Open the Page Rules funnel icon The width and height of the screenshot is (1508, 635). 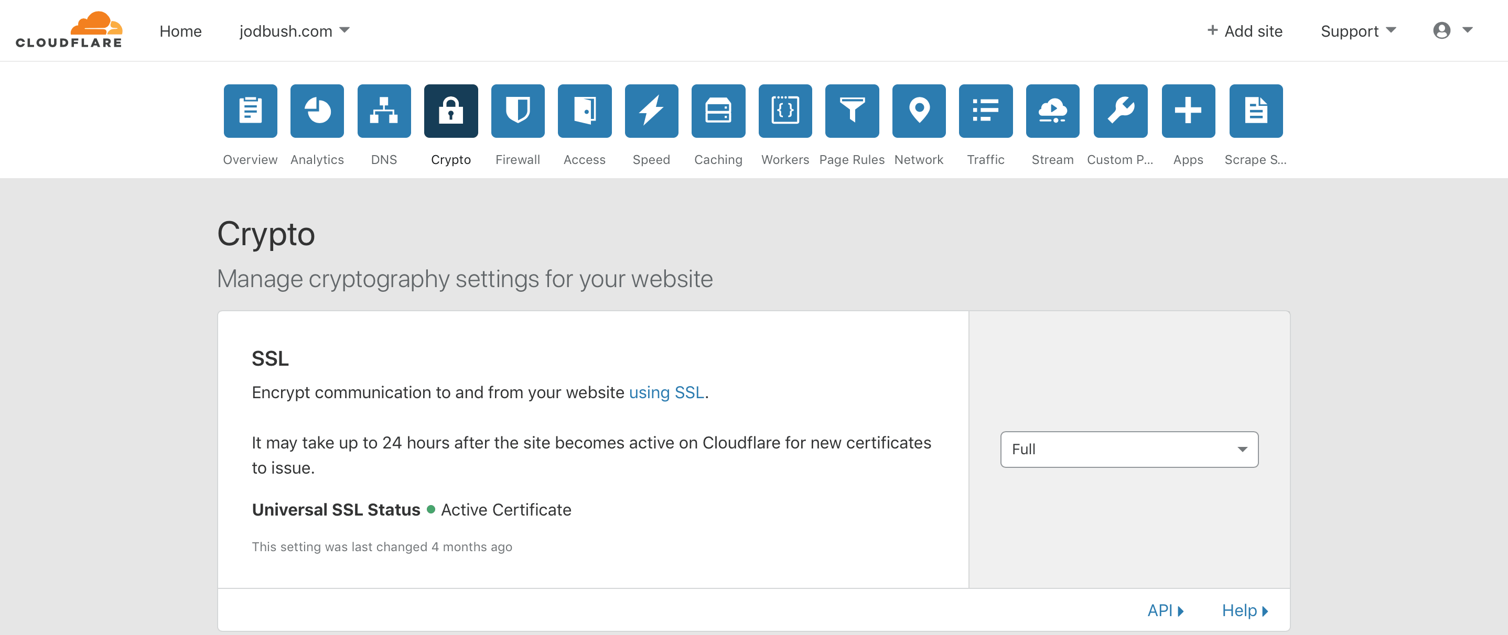852,111
